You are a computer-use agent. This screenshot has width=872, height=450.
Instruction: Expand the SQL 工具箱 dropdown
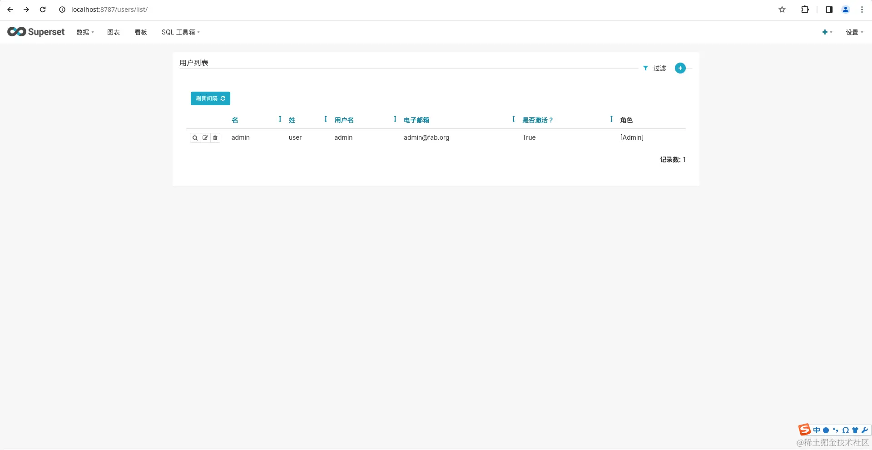pyautogui.click(x=181, y=32)
